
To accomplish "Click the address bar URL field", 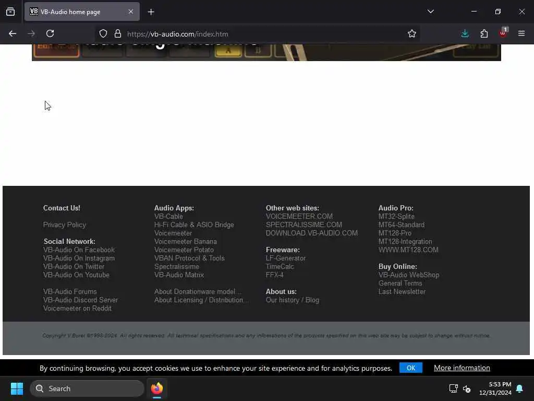I will pos(257,34).
